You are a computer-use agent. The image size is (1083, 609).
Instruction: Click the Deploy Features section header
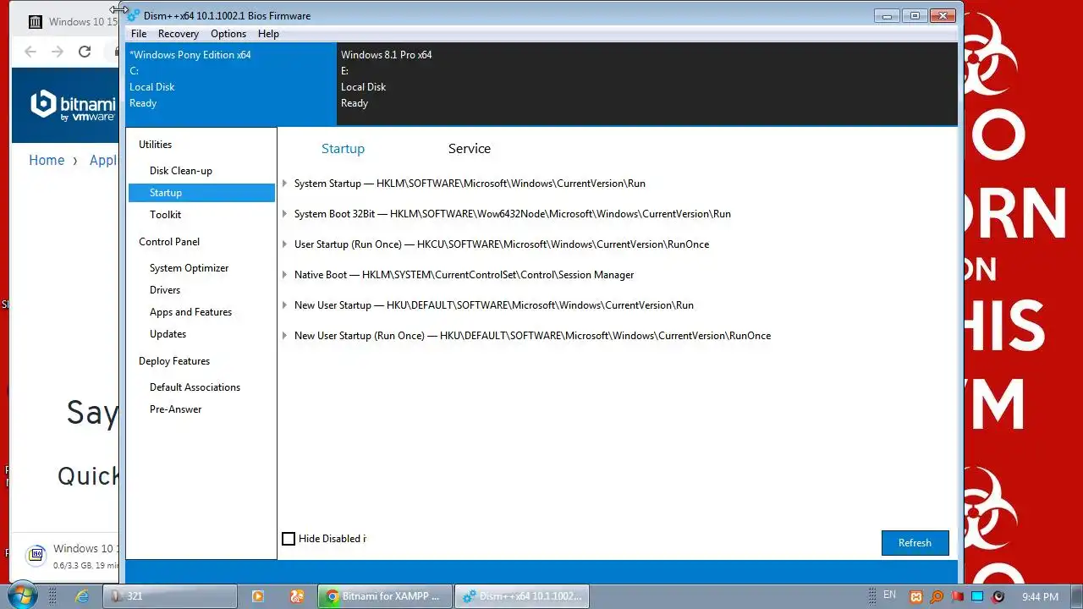(174, 361)
